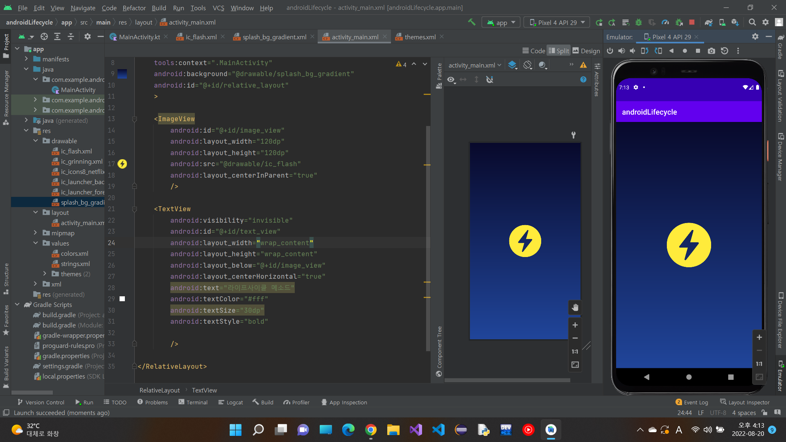The width and height of the screenshot is (786, 442).
Task: Open Chrome from the Windows taskbar
Action: pos(371,430)
